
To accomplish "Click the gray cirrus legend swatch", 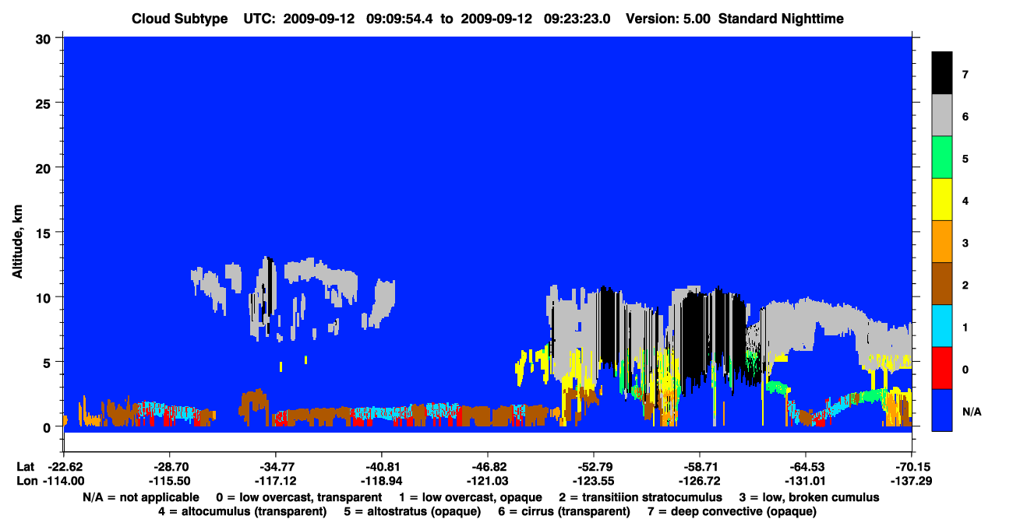I will [942, 115].
